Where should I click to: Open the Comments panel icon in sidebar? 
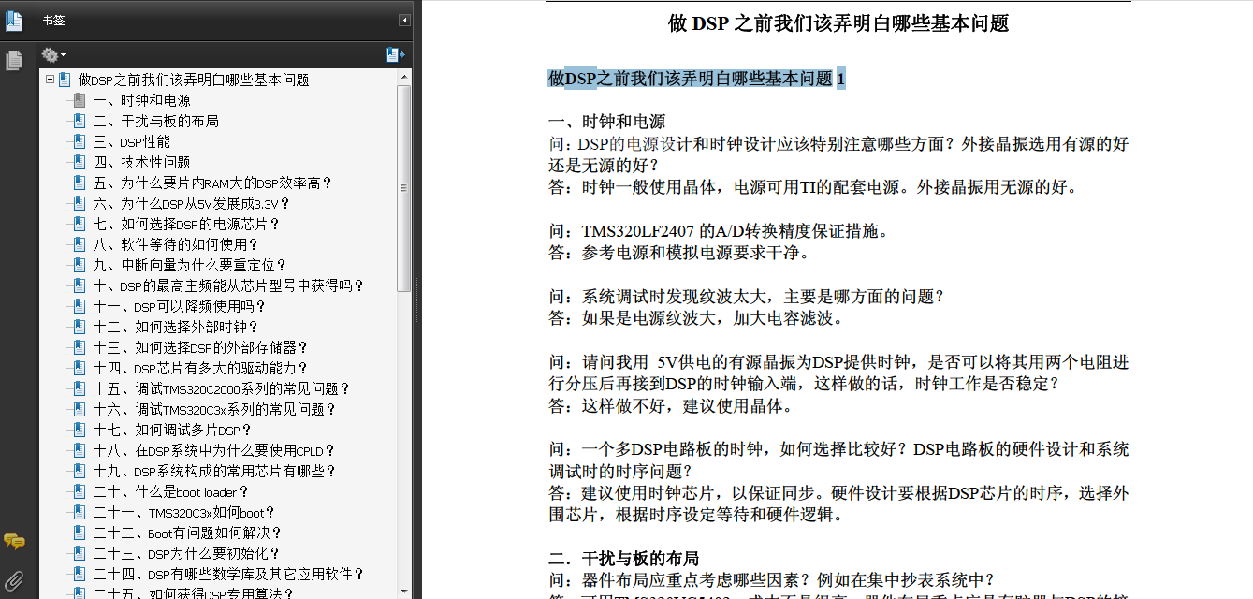(14, 541)
